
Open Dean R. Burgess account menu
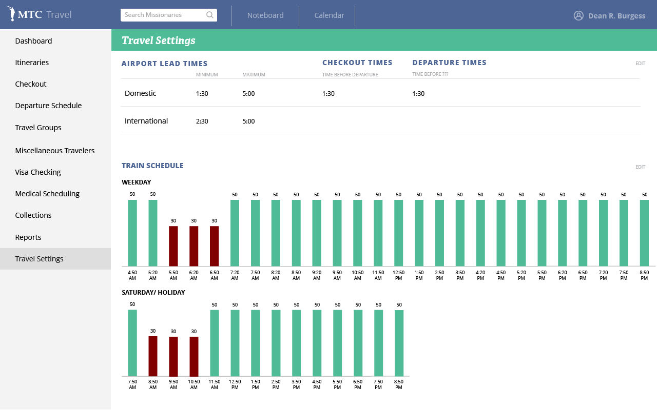point(616,16)
